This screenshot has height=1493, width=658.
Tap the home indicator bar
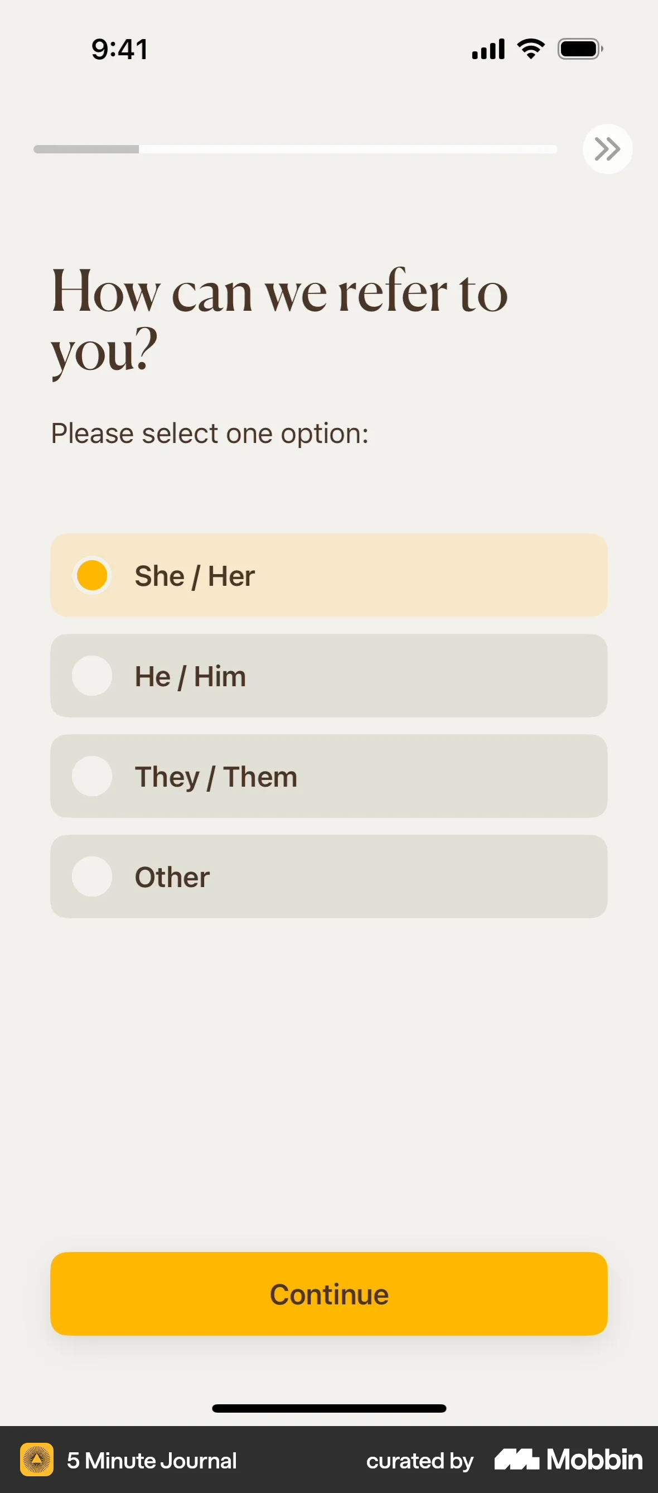[329, 1408]
